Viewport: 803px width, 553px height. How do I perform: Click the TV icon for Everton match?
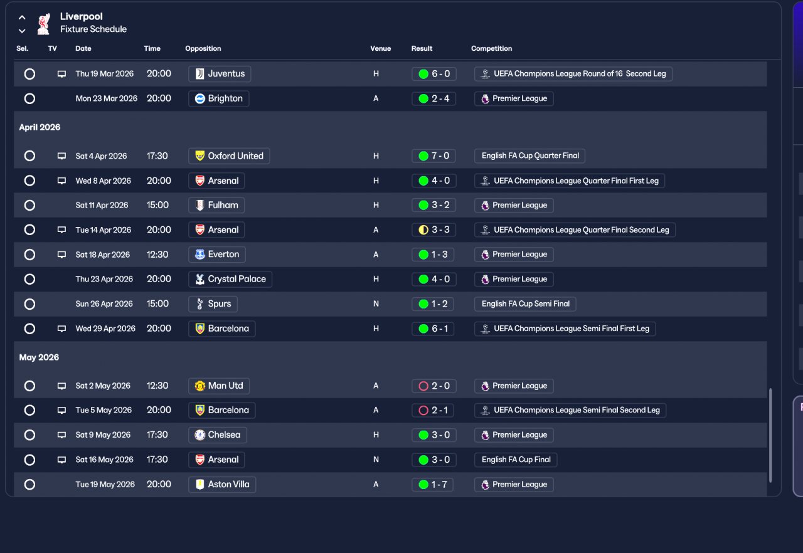tap(61, 255)
